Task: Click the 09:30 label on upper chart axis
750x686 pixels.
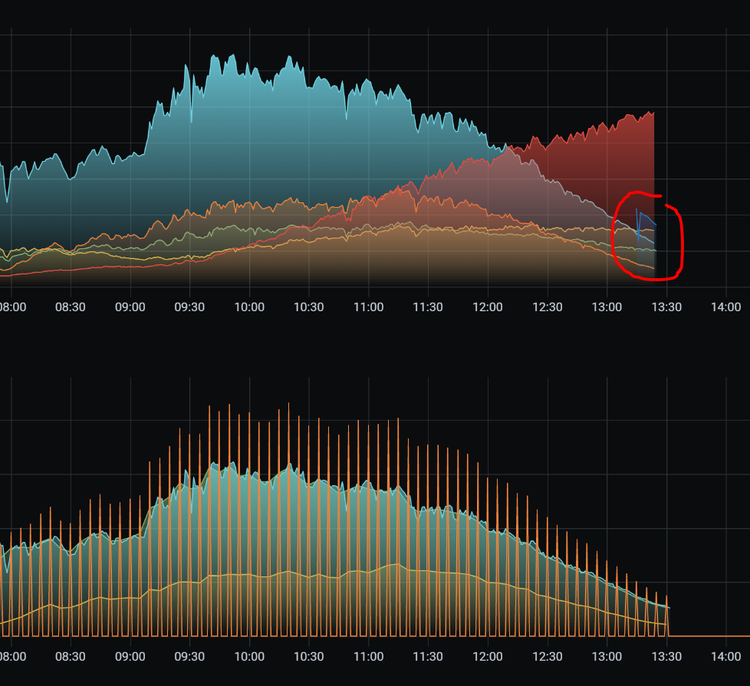Action: coord(189,307)
